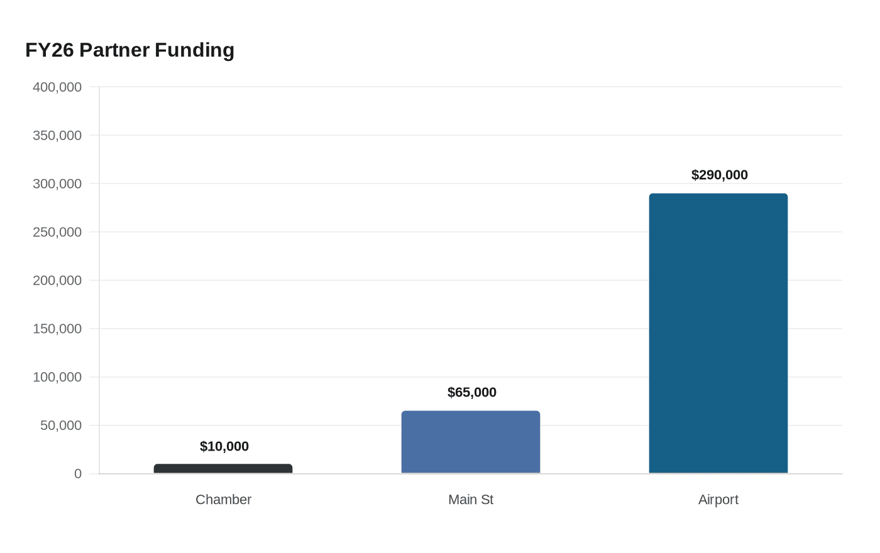This screenshot has height=553, width=880.
Task: Click the 200,000 y-axis tick label
Action: 57,280
